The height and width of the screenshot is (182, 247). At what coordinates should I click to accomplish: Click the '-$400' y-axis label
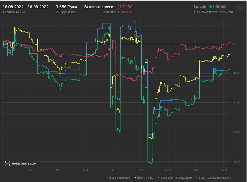[x=236, y=103]
